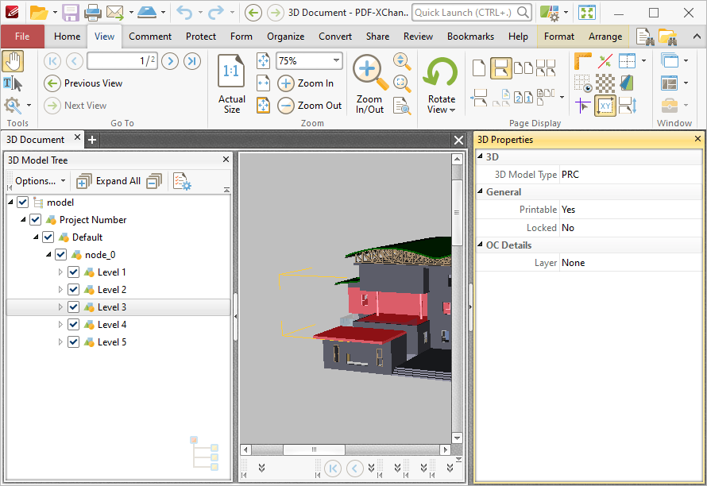Click the Zoom In button
The image size is (707, 486).
(x=306, y=83)
